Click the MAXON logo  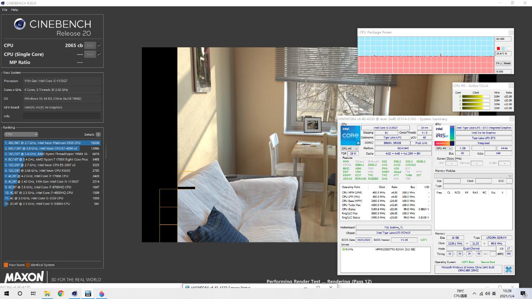point(24,277)
